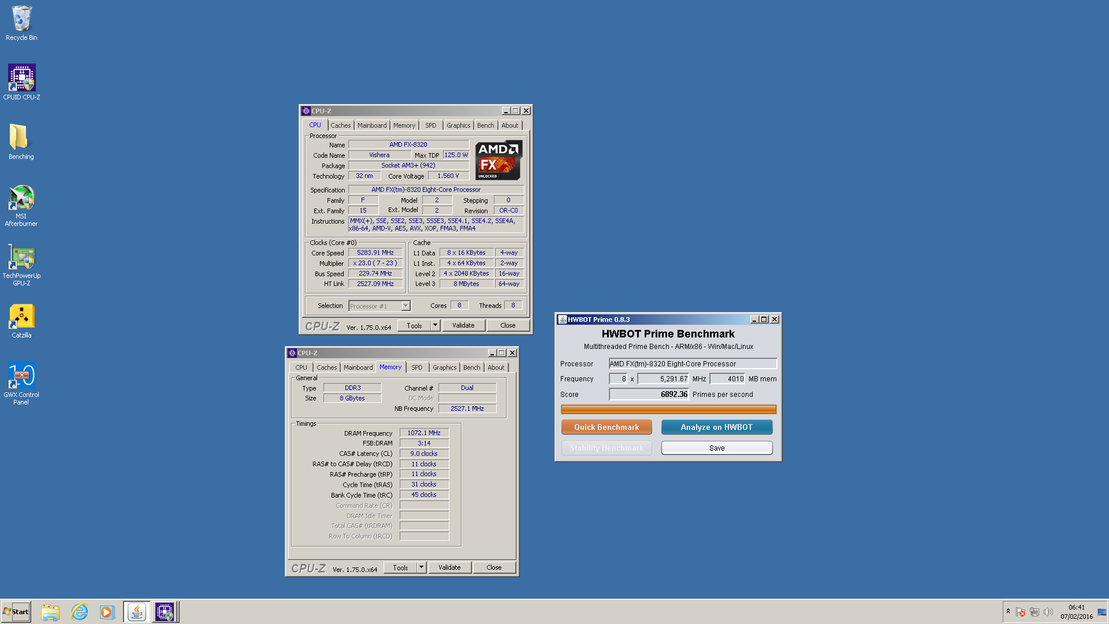Open the volume speaker tray icon
The width and height of the screenshot is (1109, 624).
1048,612
